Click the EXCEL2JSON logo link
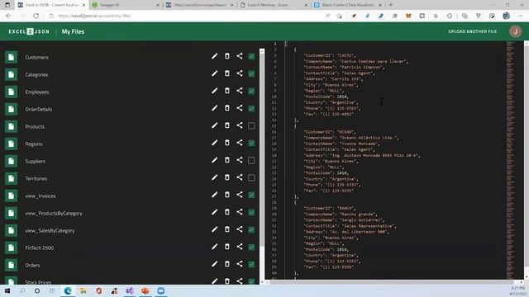This screenshot has height=297, width=529. (x=29, y=31)
